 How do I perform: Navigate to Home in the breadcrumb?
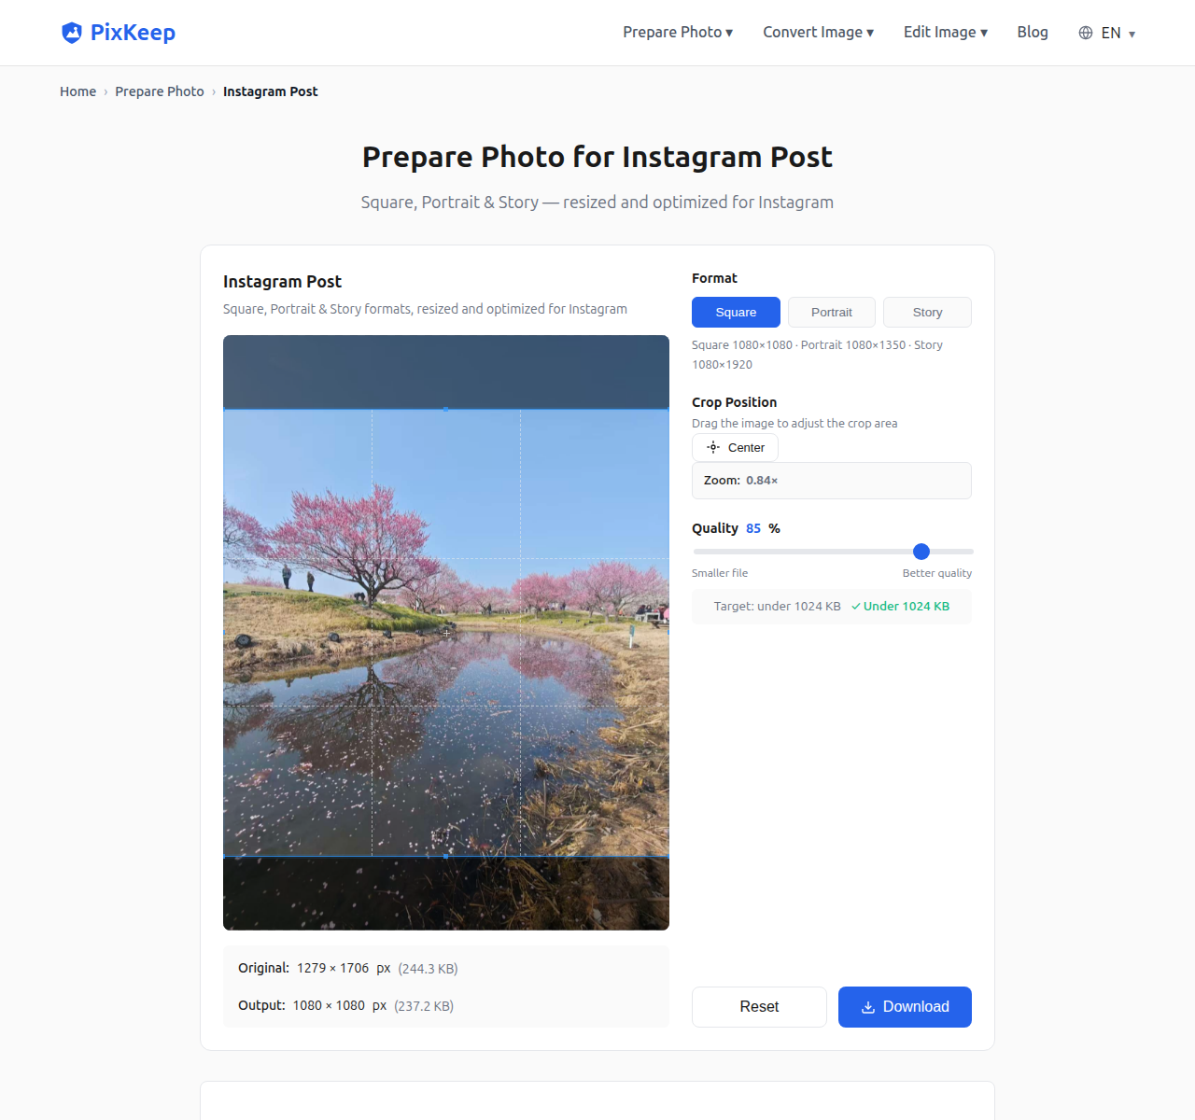[77, 91]
